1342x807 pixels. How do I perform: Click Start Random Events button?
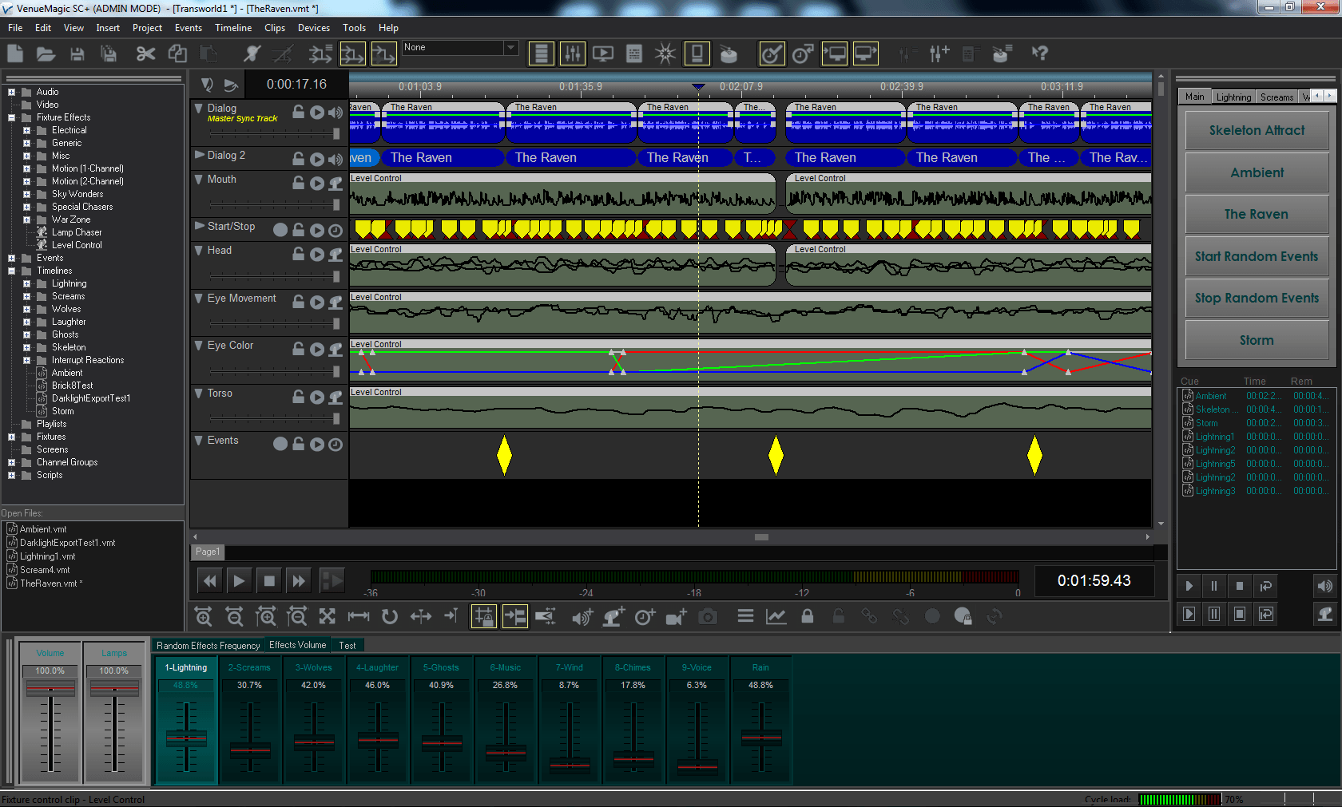click(1257, 256)
